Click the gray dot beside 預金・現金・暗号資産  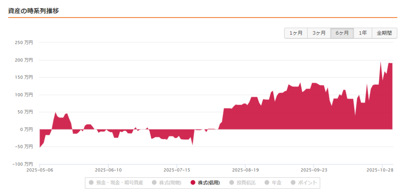[x=91, y=182]
